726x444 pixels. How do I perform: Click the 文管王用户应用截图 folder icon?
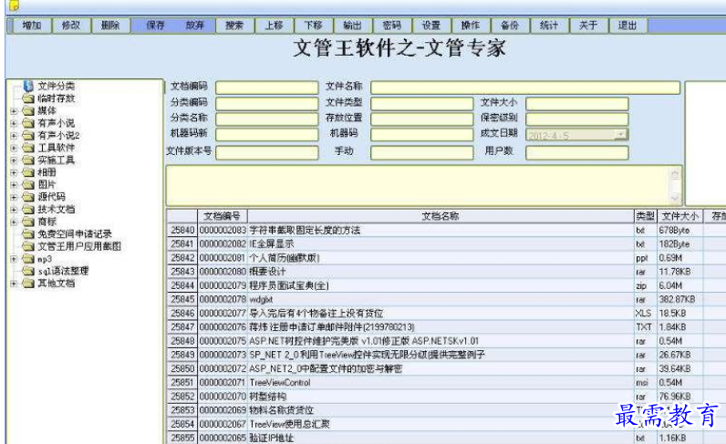pyautogui.click(x=28, y=246)
